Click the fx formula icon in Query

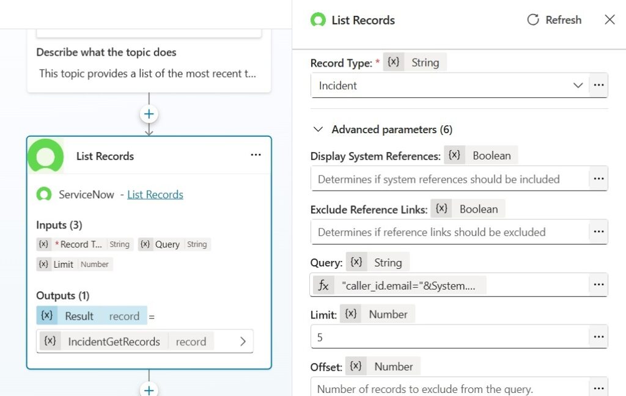point(323,285)
